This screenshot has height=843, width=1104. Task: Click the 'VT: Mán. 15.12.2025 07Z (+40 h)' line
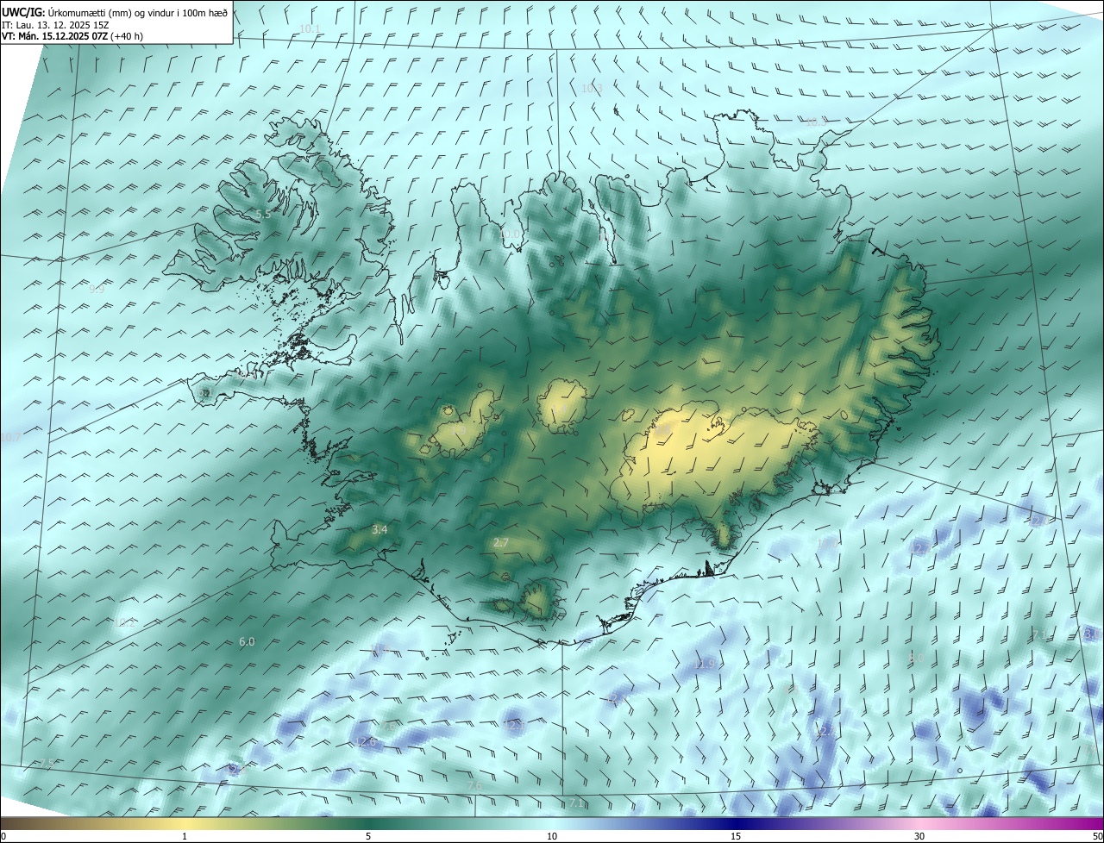(x=72, y=36)
